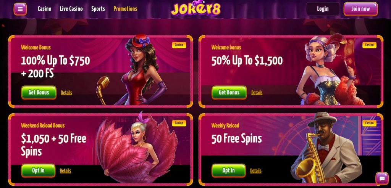Click Casino tag on Weekend Reload Bonus card

[x=179, y=123]
